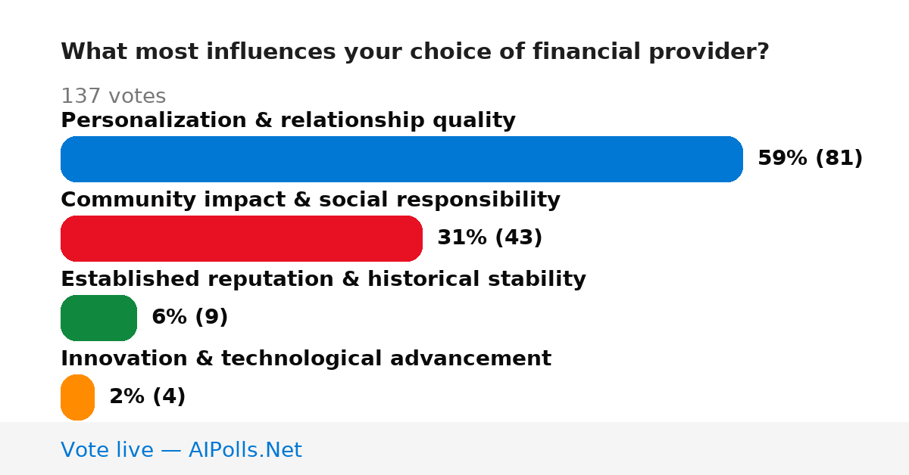Choose 'Innovation & technological advancement' option label
This screenshot has height=475, width=909.
[306, 359]
